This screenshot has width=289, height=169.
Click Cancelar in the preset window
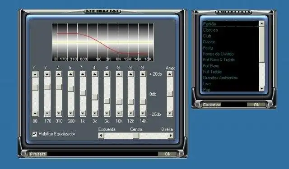[x=212, y=105]
